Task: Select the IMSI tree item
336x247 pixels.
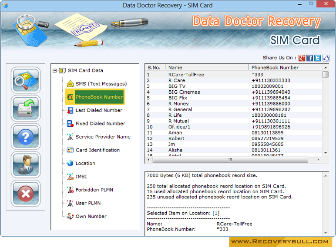Action: click(x=81, y=177)
